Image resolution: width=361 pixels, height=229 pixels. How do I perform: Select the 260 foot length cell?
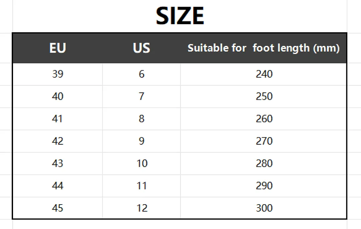tap(264, 119)
